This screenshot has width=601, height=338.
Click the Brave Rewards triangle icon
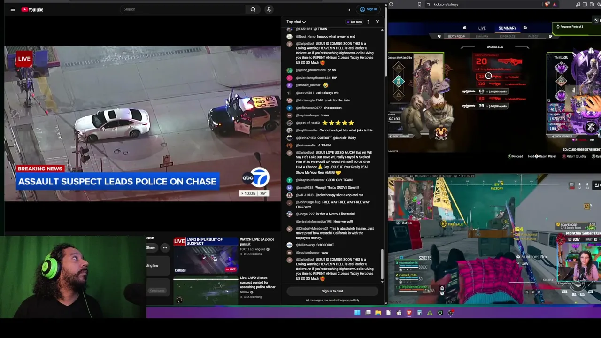555,4
